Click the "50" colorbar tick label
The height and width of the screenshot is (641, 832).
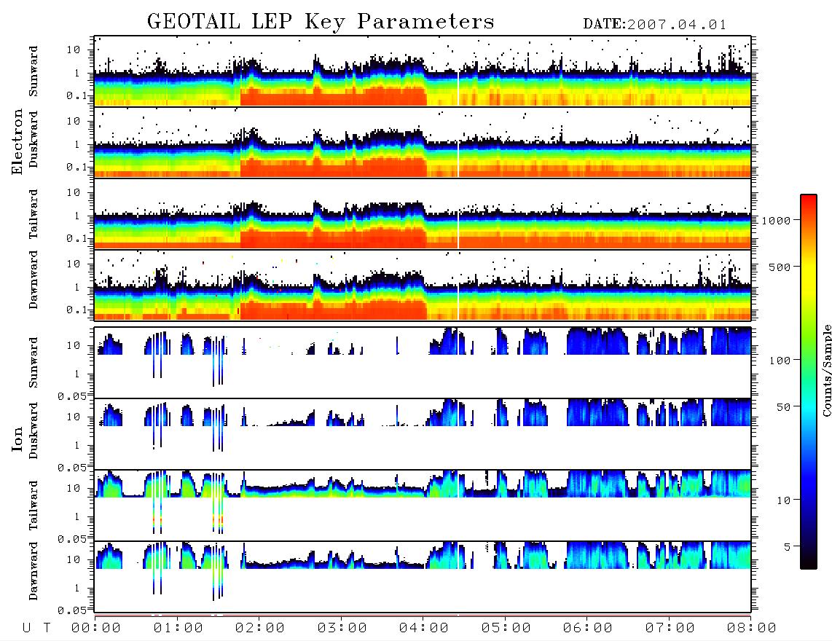[783, 407]
